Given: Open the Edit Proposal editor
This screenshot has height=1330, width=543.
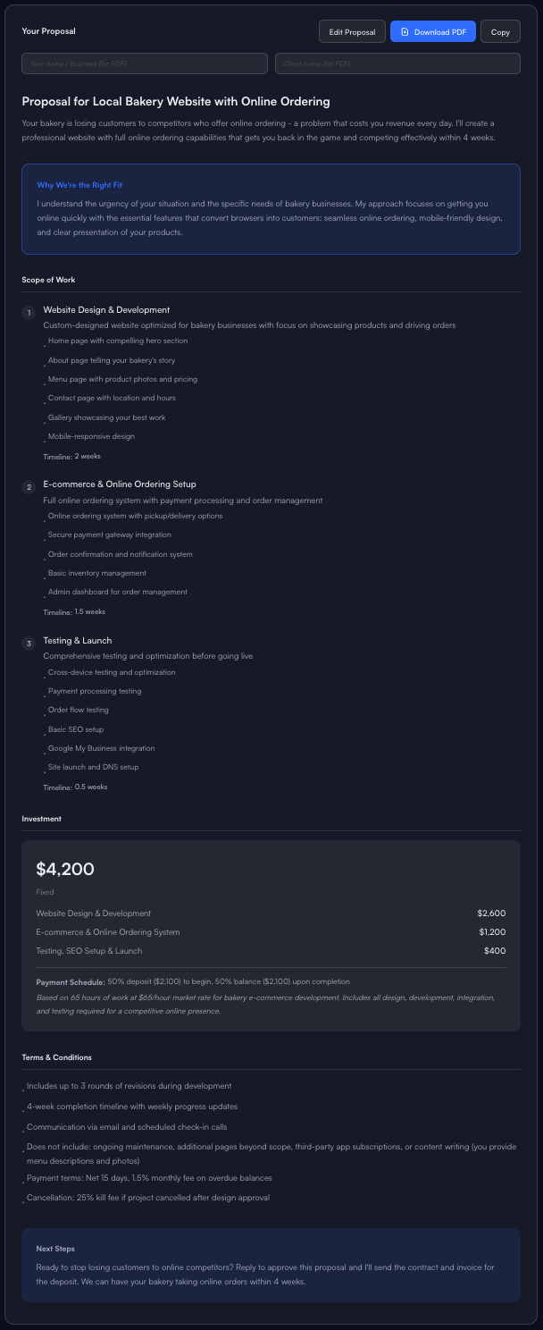Looking at the screenshot, I should 352,32.
